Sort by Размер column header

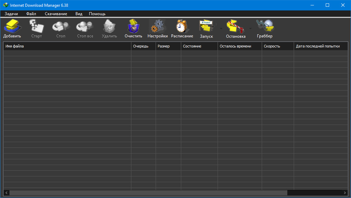[x=168, y=46]
